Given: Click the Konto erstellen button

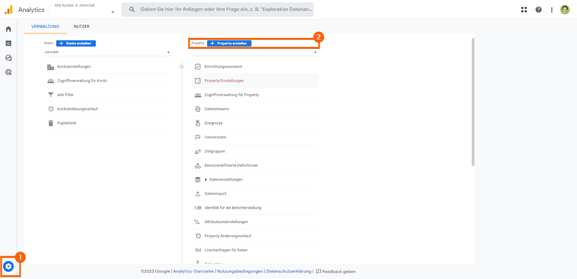Looking at the screenshot, I should (x=76, y=43).
